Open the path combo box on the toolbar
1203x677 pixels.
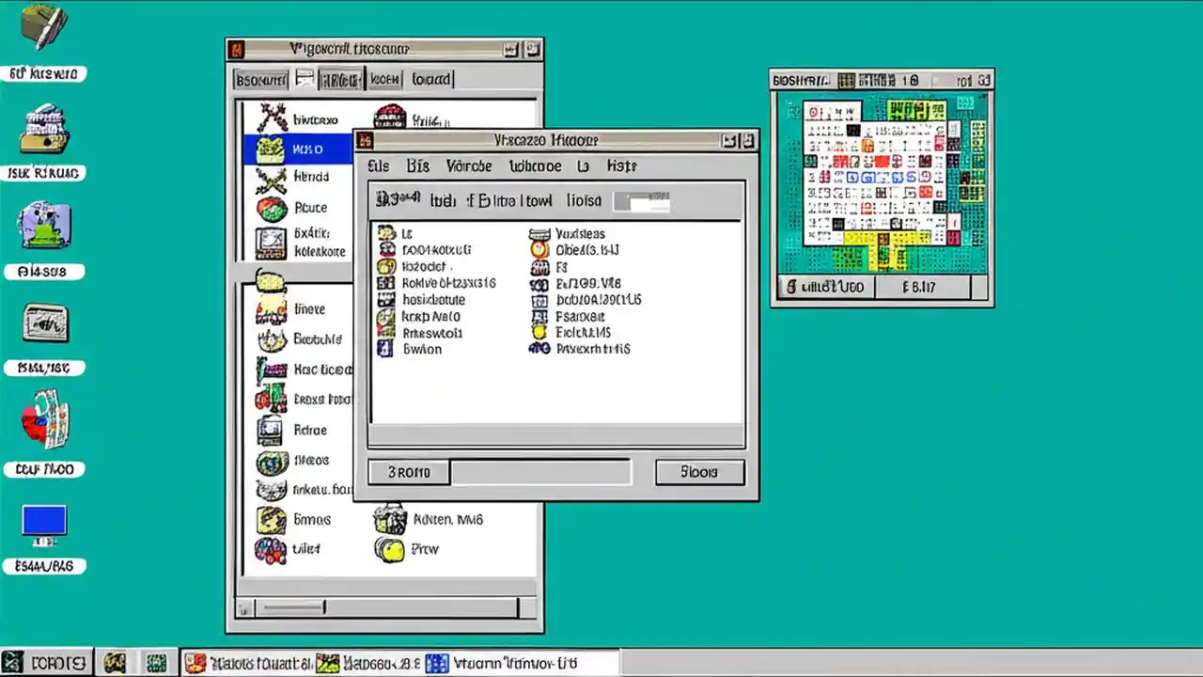tap(642, 199)
